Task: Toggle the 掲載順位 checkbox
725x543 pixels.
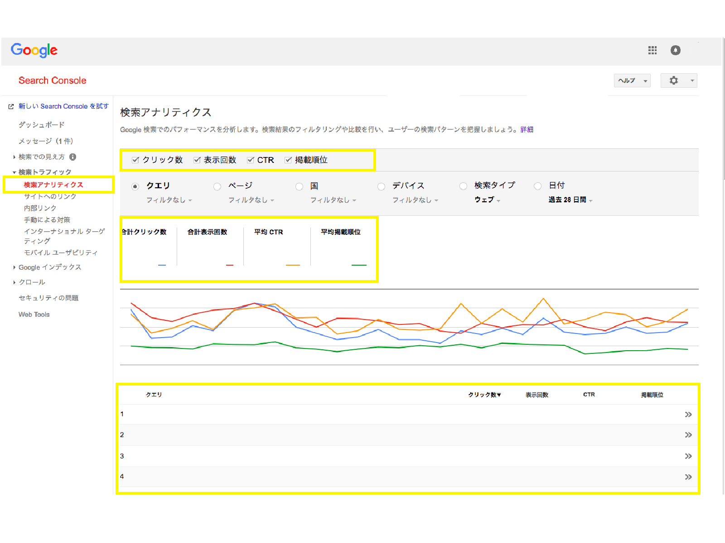Action: (288, 160)
